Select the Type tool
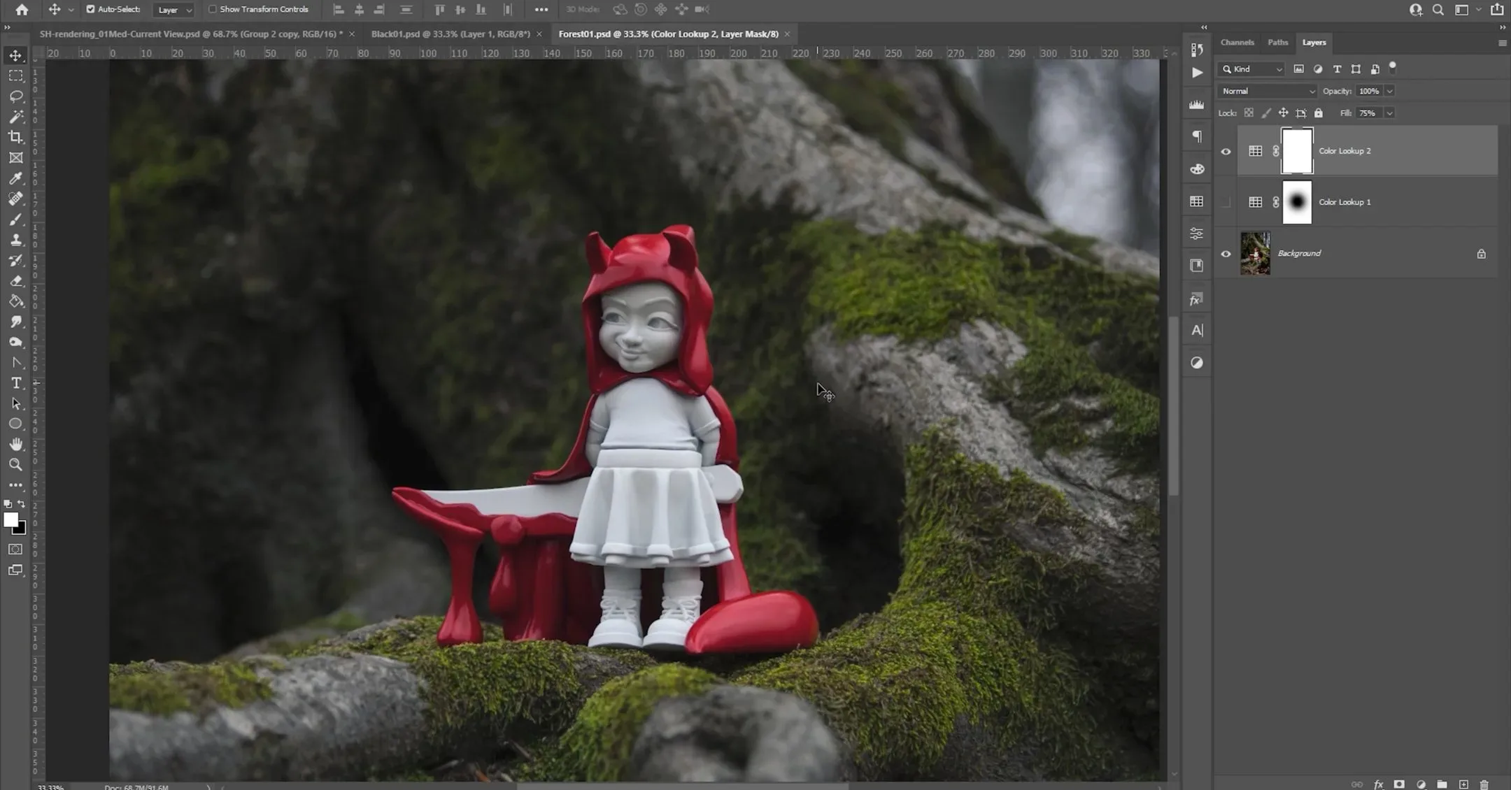The width and height of the screenshot is (1511, 790). click(15, 382)
